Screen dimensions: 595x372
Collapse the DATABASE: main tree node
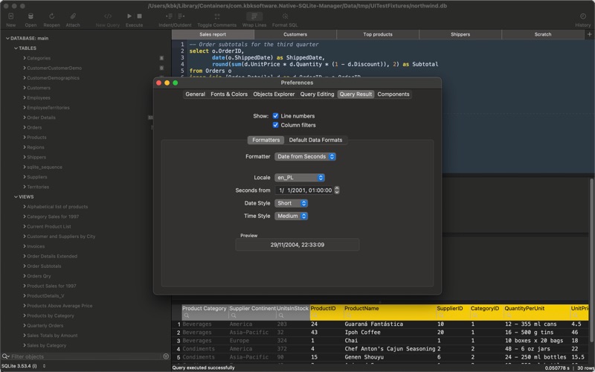7,39
